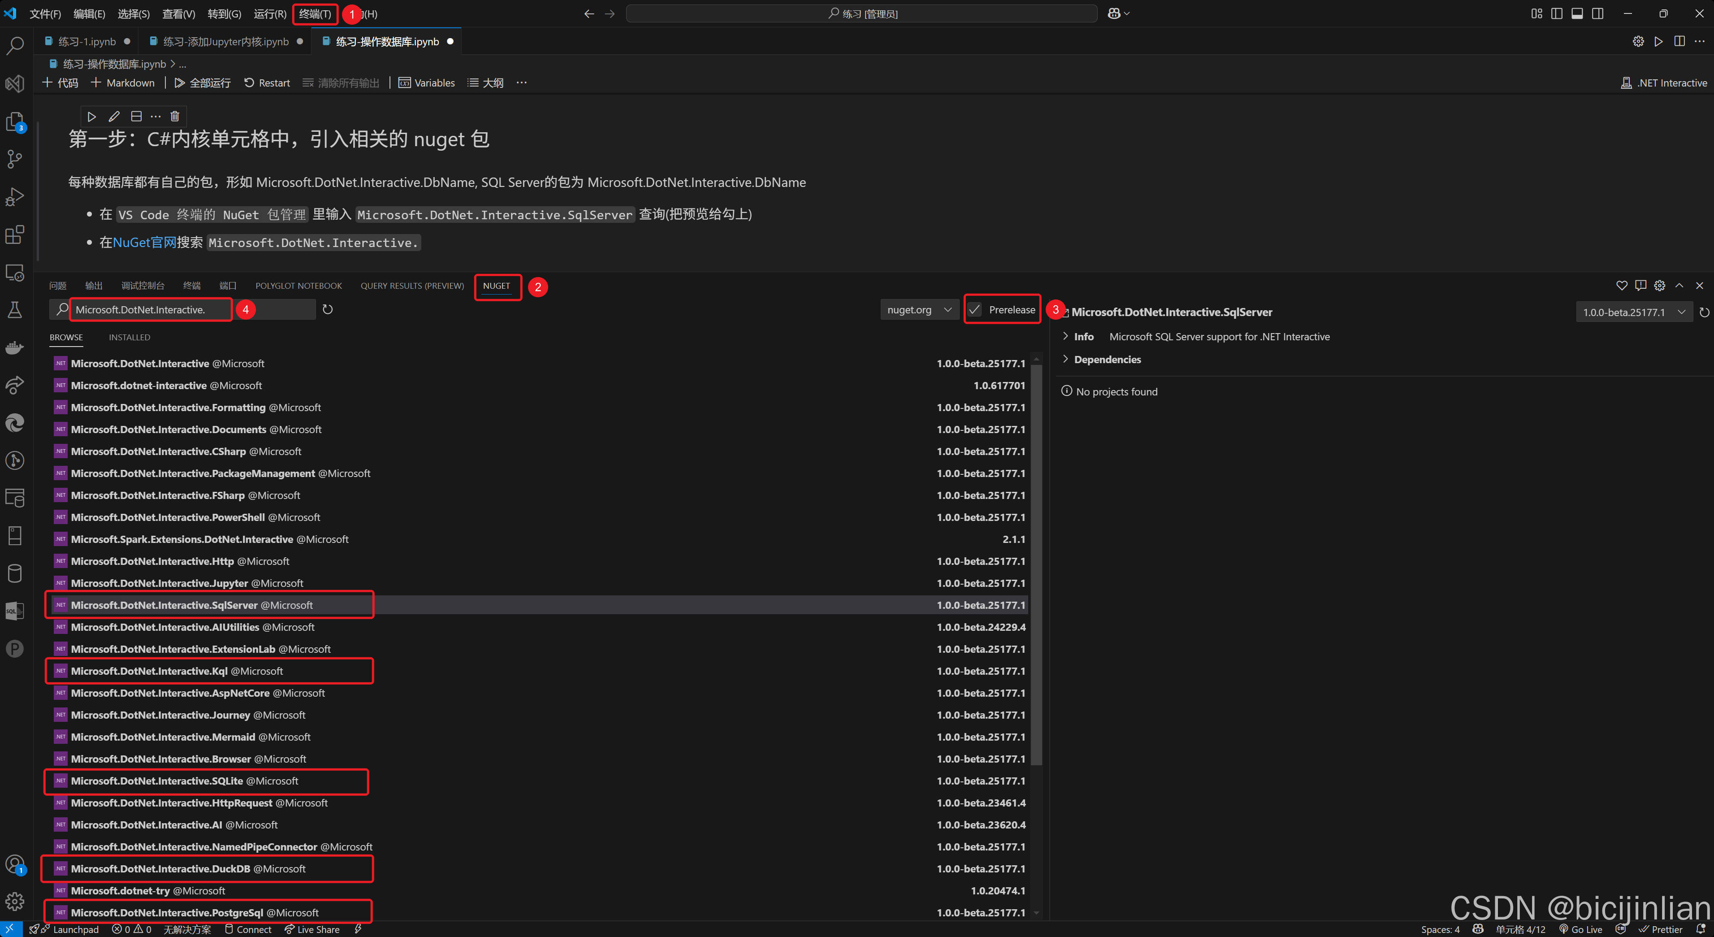Open the package version dropdown 1.0.0-beta.25177.1
Screen dimensions: 1714x937
pos(1633,312)
